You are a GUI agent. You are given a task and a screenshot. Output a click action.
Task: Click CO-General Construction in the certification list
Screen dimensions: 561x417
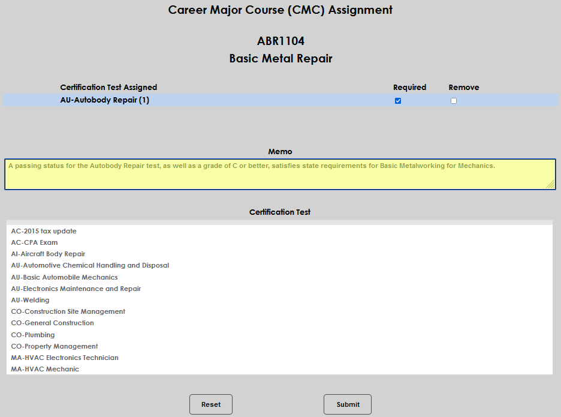(x=52, y=323)
